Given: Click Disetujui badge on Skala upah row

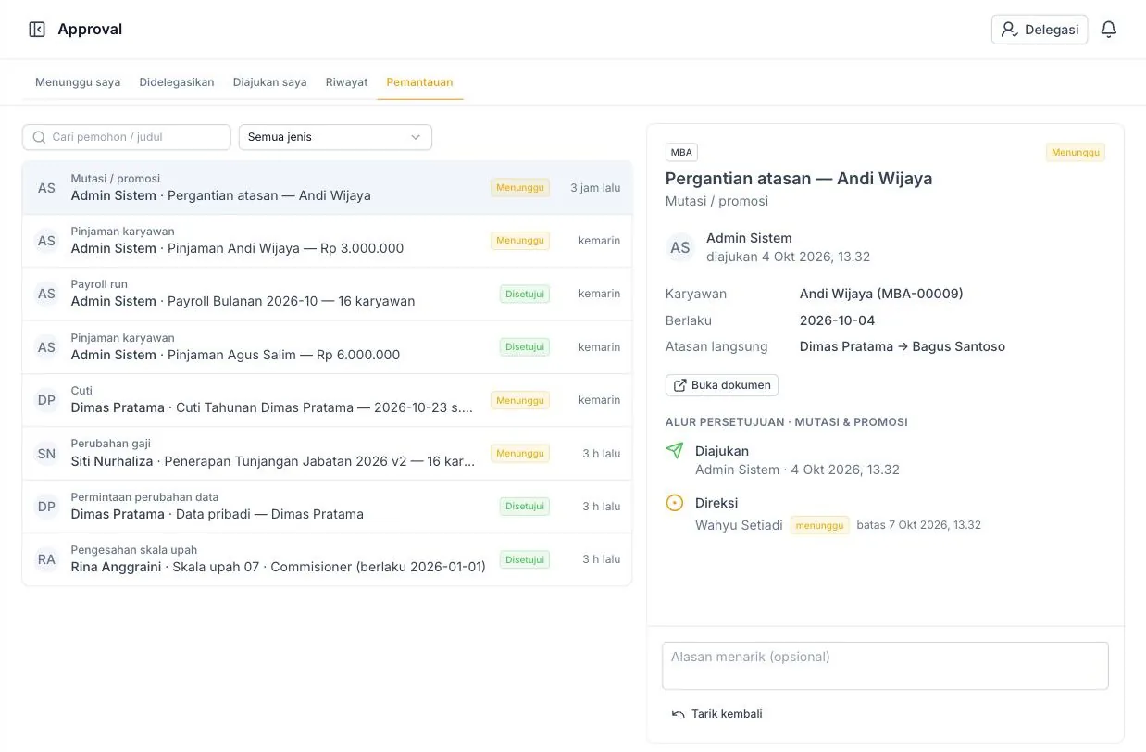Looking at the screenshot, I should pos(525,559).
